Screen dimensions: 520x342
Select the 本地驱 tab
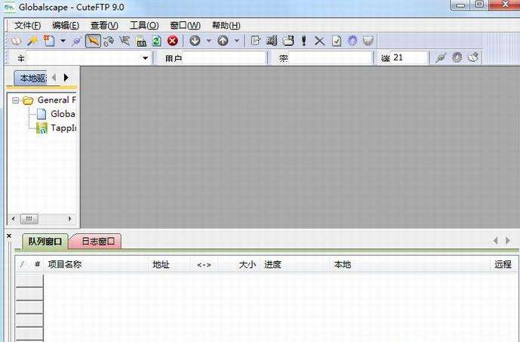click(33, 78)
